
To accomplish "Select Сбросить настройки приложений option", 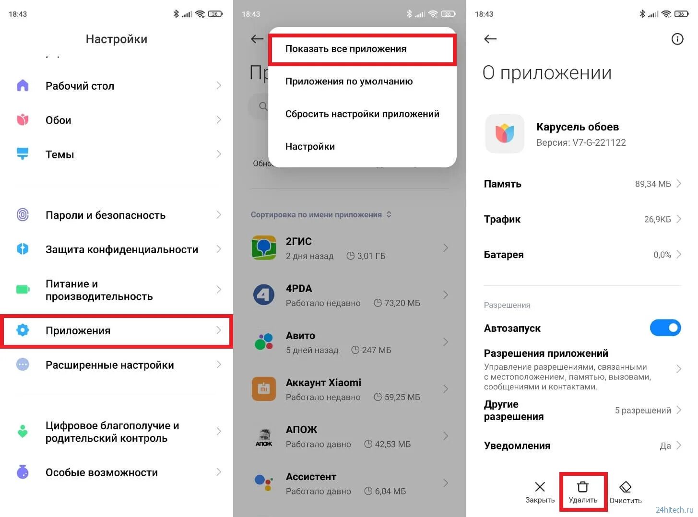I will (x=362, y=114).
